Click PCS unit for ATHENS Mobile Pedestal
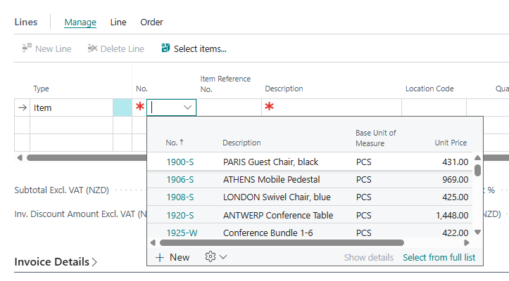The image size is (509, 281). pyautogui.click(x=363, y=179)
